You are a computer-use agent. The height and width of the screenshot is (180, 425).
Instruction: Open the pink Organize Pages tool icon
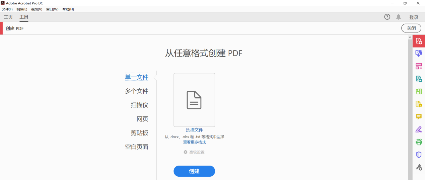[x=419, y=66]
